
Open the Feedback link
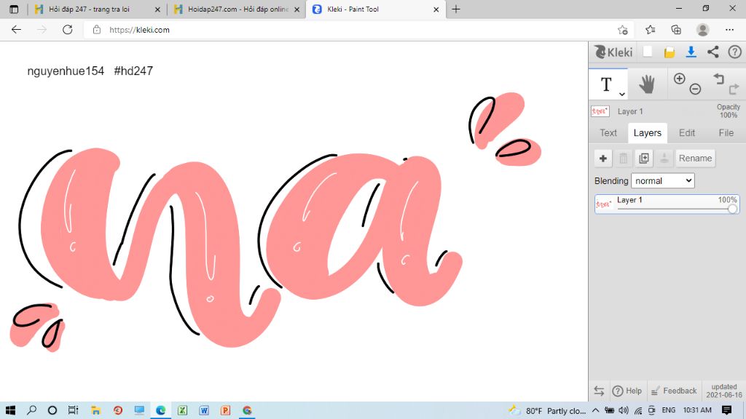tap(674, 391)
